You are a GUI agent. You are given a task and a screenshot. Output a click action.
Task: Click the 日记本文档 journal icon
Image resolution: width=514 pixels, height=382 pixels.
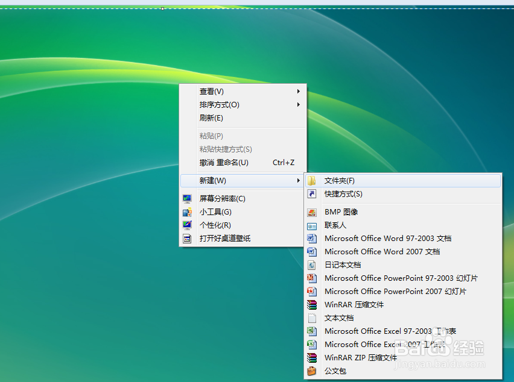[311, 265]
